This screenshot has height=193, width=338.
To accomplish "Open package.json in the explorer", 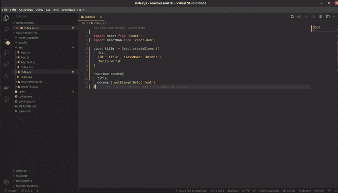I will click(x=28, y=101).
